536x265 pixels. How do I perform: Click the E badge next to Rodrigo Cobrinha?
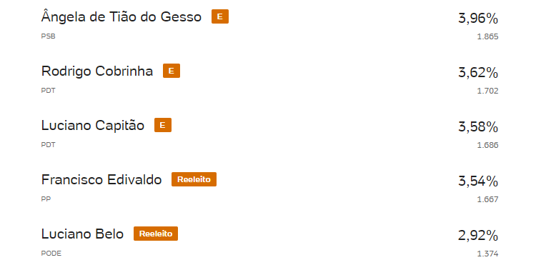(x=172, y=71)
